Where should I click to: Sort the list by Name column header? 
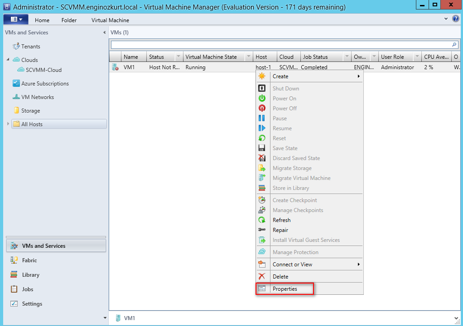[x=134, y=57]
